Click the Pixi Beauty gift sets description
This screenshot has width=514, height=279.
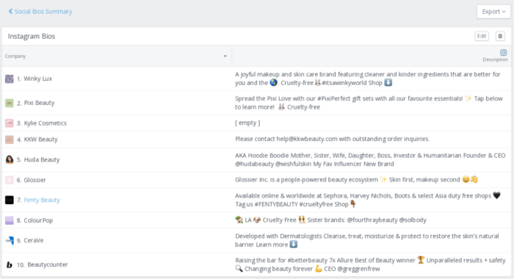[369, 103]
